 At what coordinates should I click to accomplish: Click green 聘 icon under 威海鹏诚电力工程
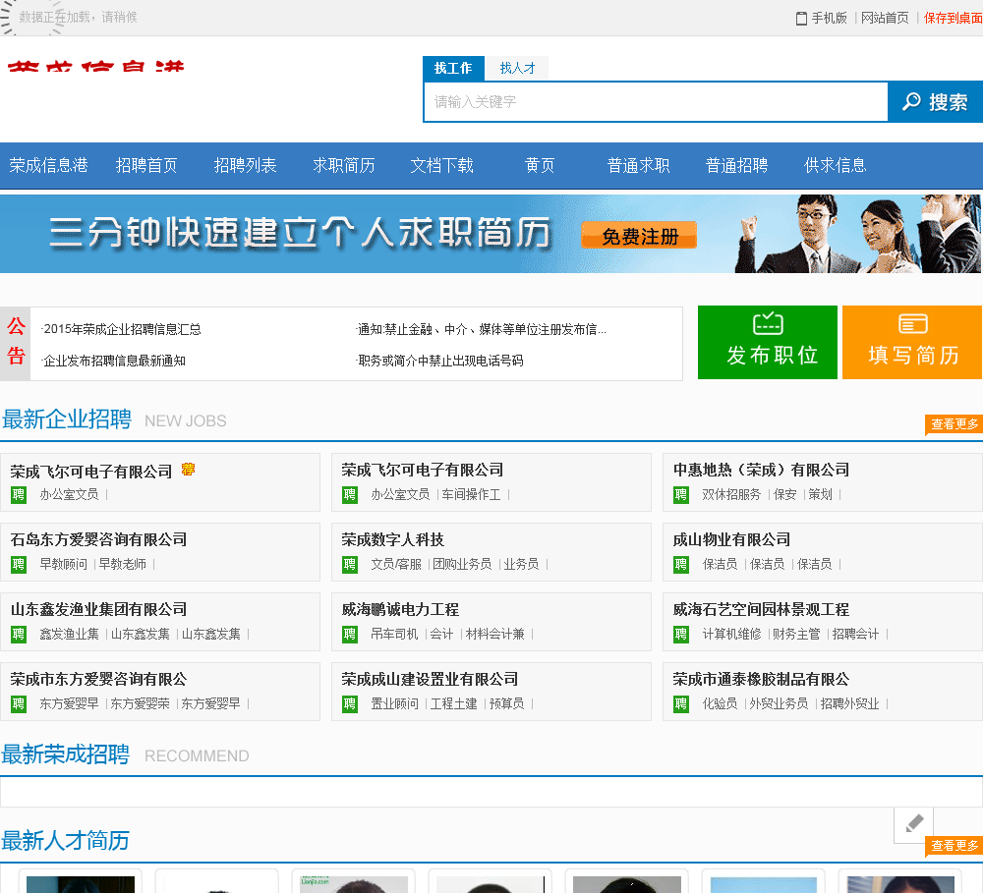(349, 635)
